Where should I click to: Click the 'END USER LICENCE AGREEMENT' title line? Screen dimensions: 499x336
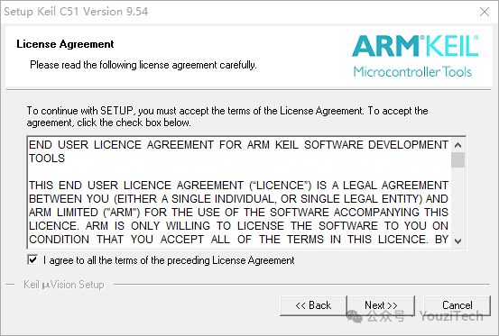(238, 151)
